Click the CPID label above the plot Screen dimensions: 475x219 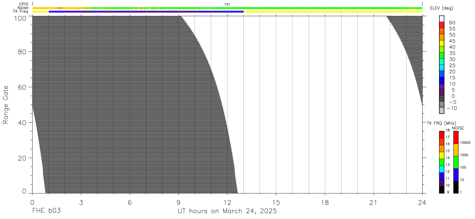24,4
